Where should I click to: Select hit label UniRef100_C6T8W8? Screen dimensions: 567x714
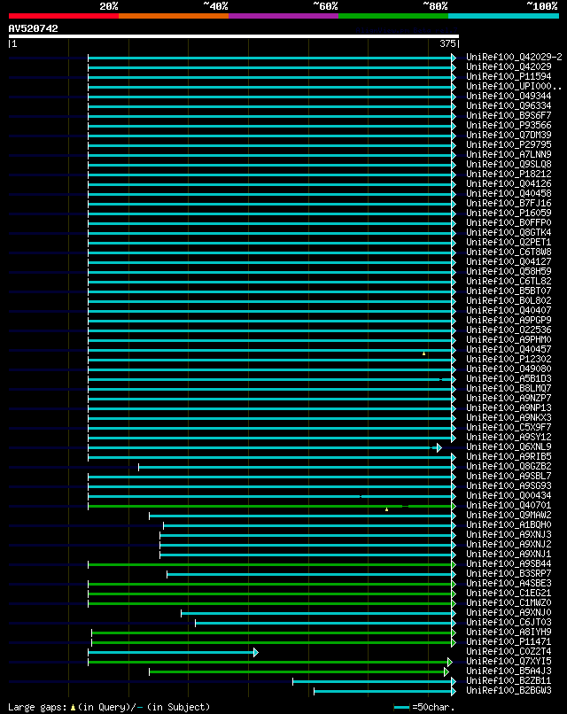click(509, 252)
